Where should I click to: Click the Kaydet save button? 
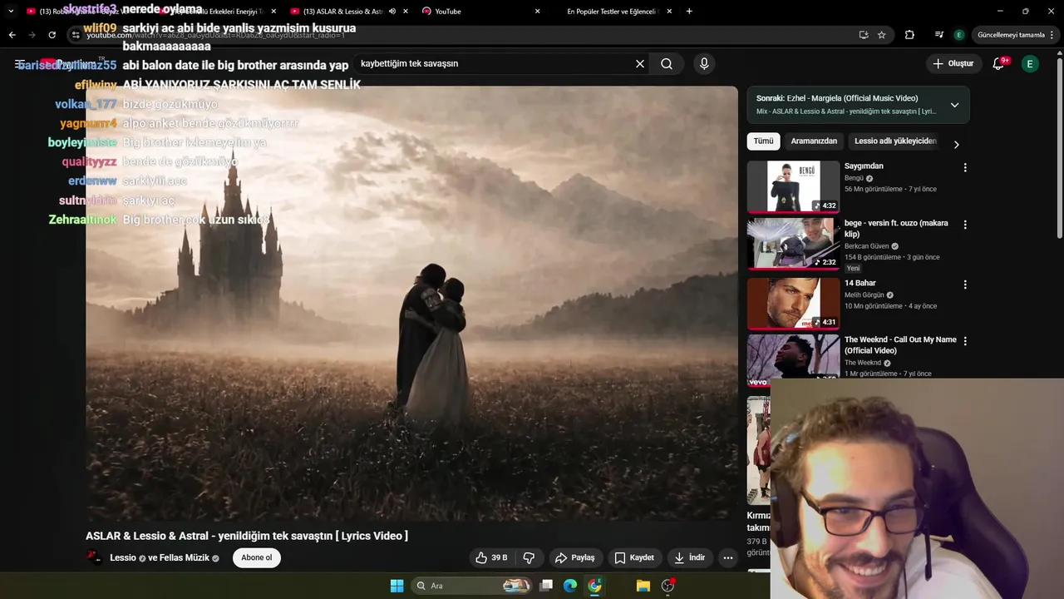634,557
